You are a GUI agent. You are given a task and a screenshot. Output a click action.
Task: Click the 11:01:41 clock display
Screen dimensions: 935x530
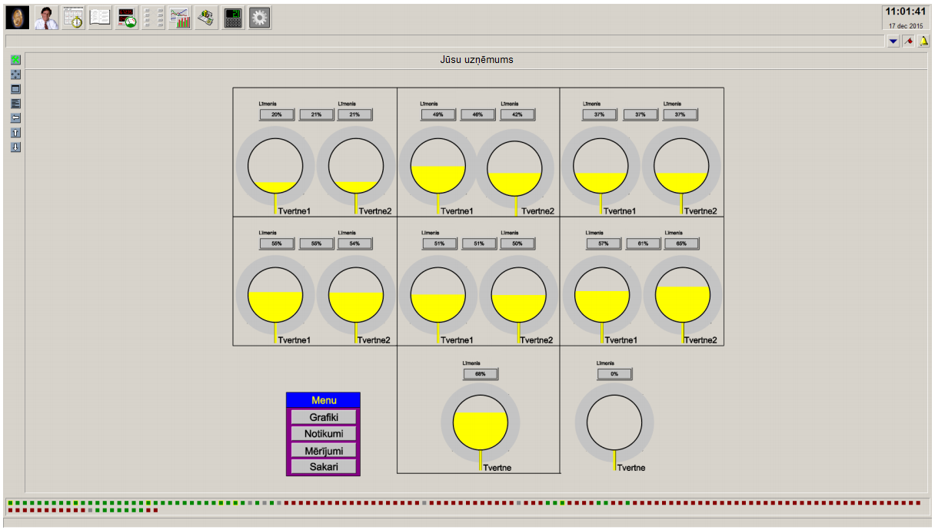(905, 12)
